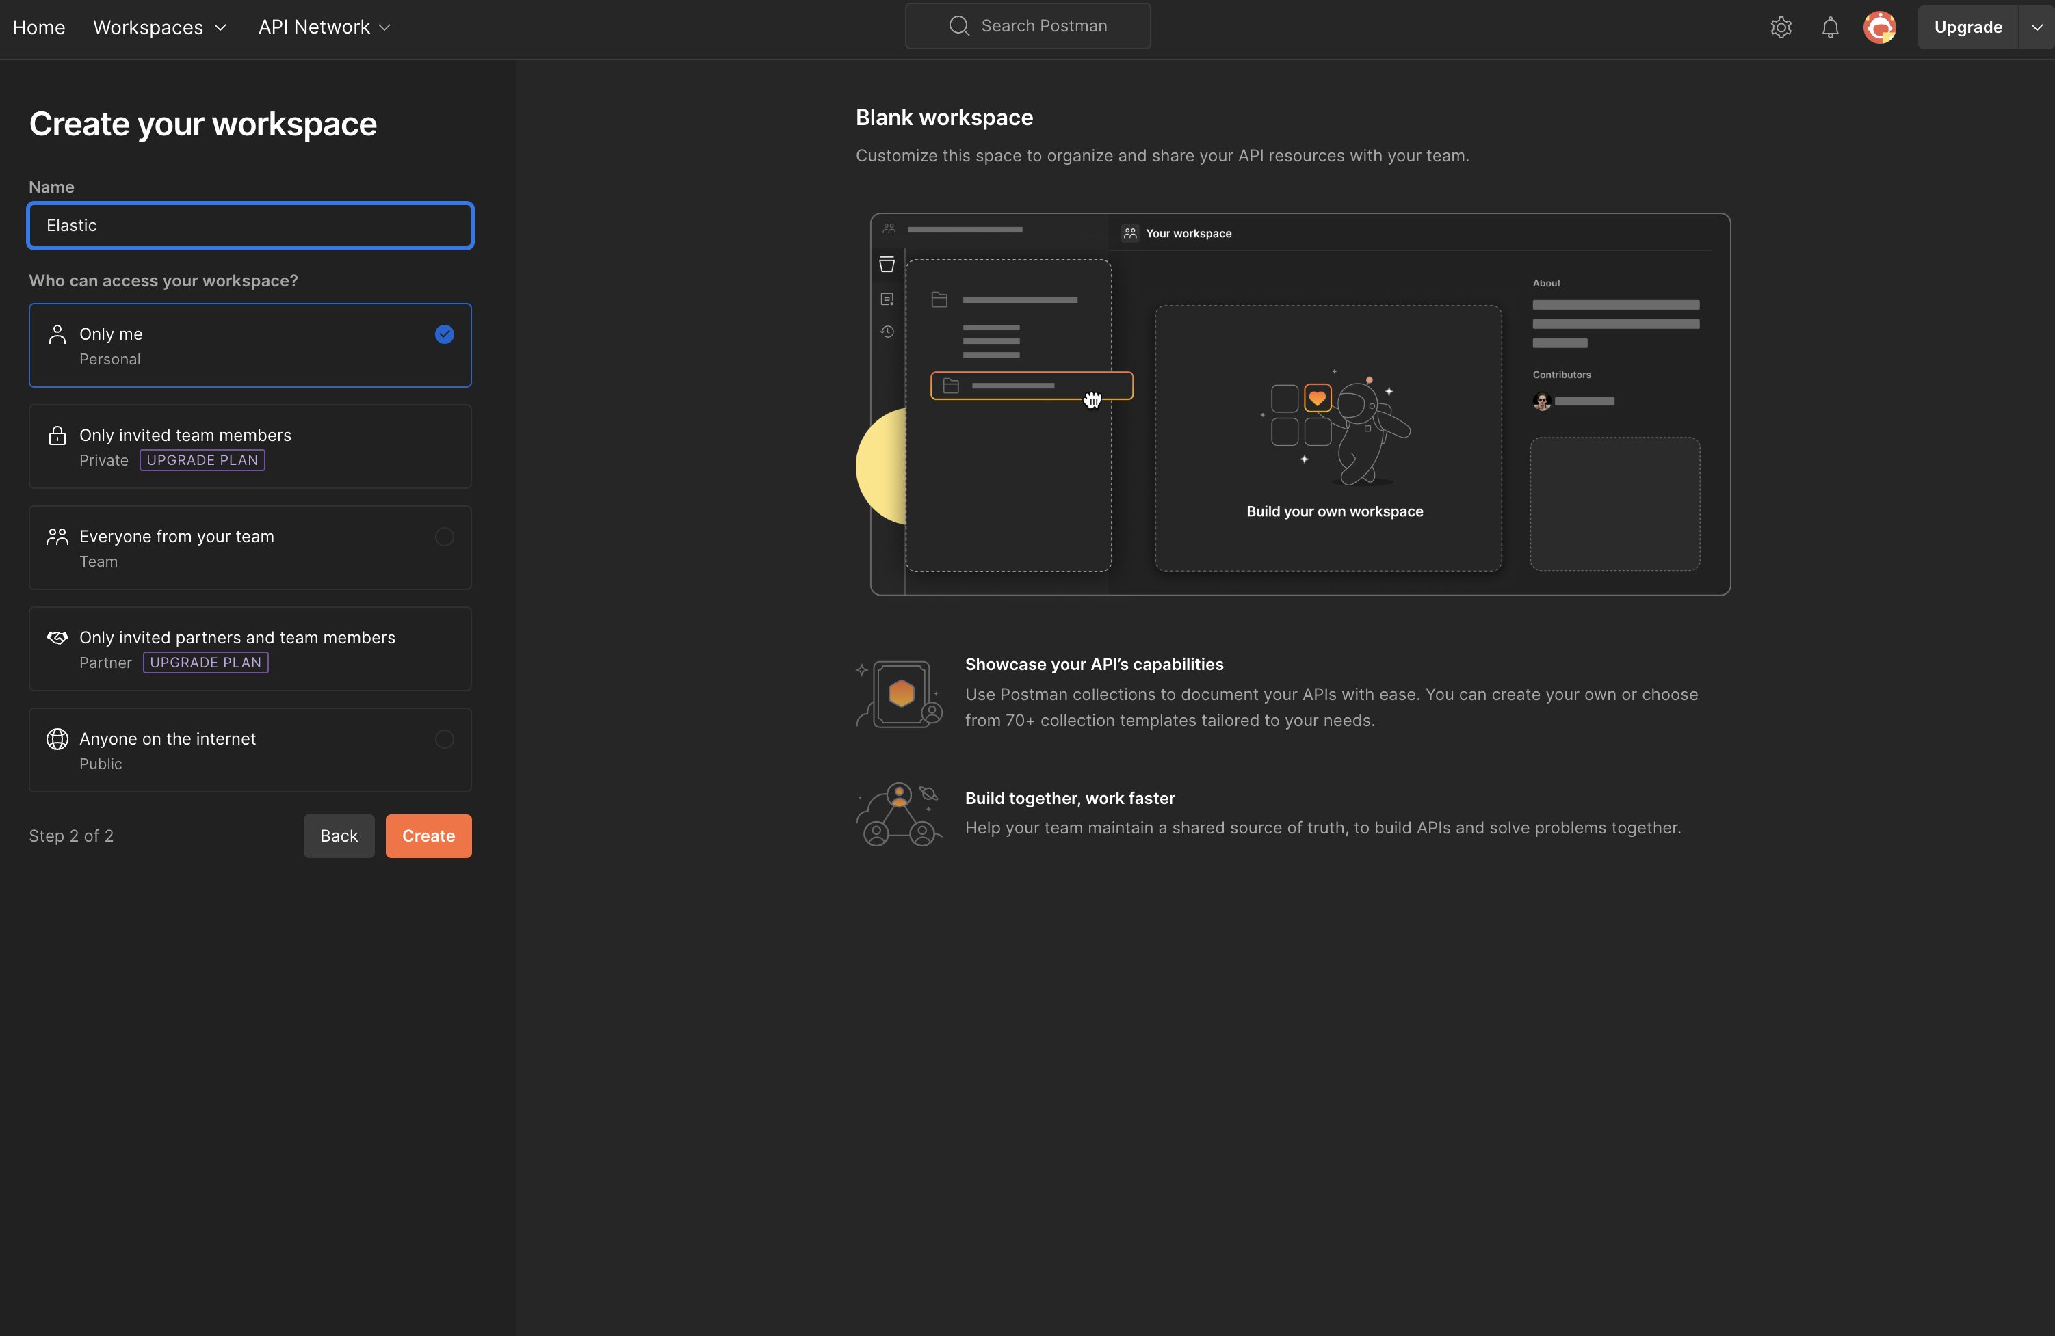Select the Only me radio option
2055x1336 pixels.
[x=444, y=334]
